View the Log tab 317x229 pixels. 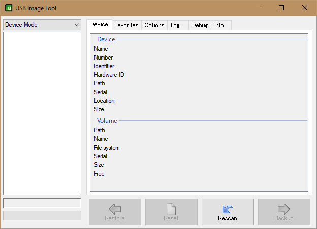[x=175, y=25]
